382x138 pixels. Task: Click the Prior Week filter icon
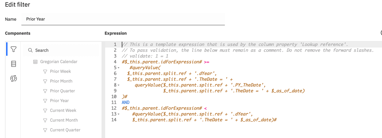pyautogui.click(x=45, y=71)
